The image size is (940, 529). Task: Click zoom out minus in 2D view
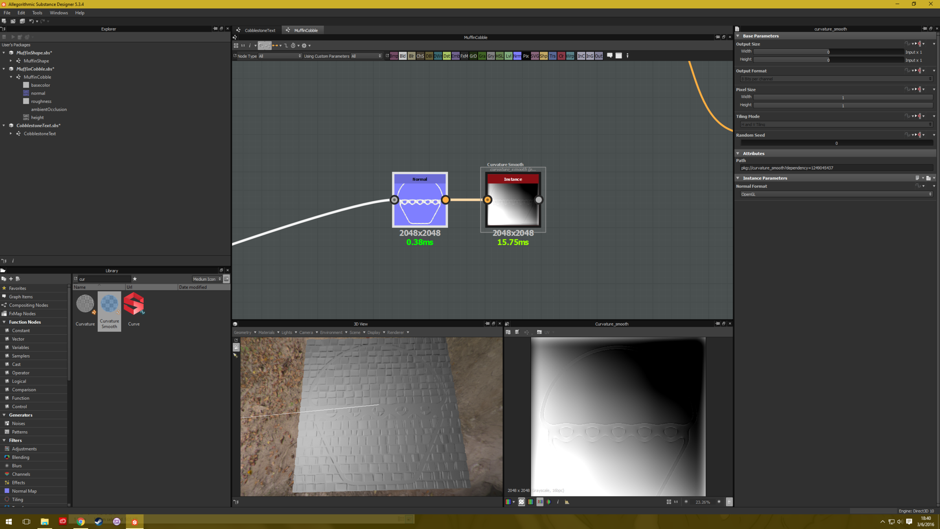coord(686,502)
